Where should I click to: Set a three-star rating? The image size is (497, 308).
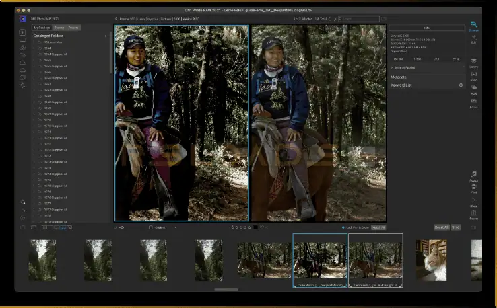click(x=241, y=227)
